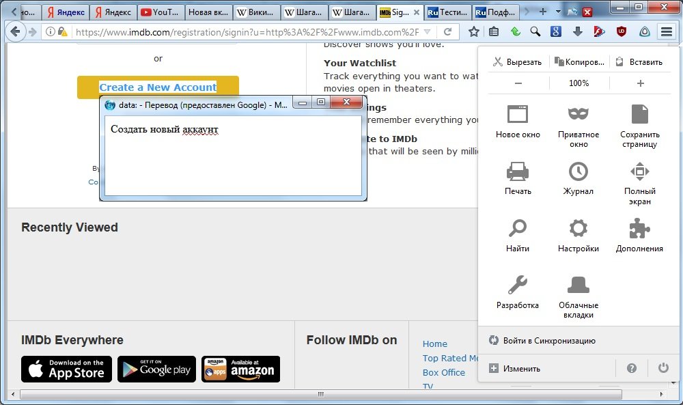
Task: Choose Вставить in the menu panel
Action: (639, 62)
